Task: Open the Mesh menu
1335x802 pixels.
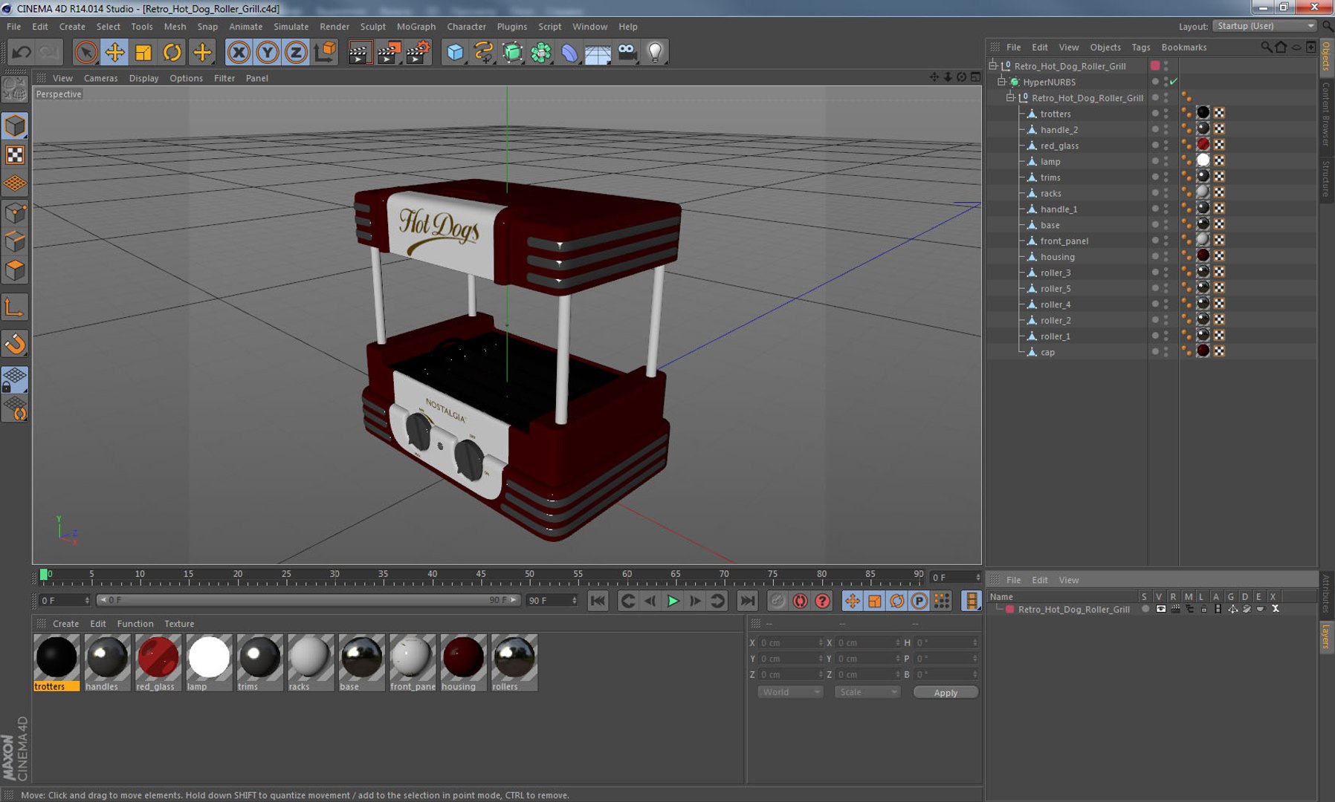Action: [x=175, y=26]
